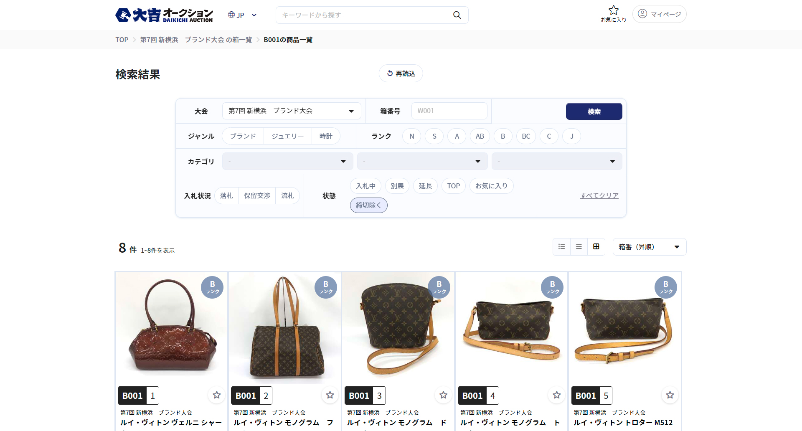Screen dimensions: 802x431
Task: Go to TOP breadcrumb link
Action: 122,40
